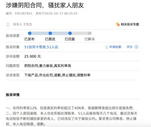The width and height of the screenshot is (151, 127).
Task: Click the info circle icon next to 评分
Action: pyautogui.click(x=137, y=47)
